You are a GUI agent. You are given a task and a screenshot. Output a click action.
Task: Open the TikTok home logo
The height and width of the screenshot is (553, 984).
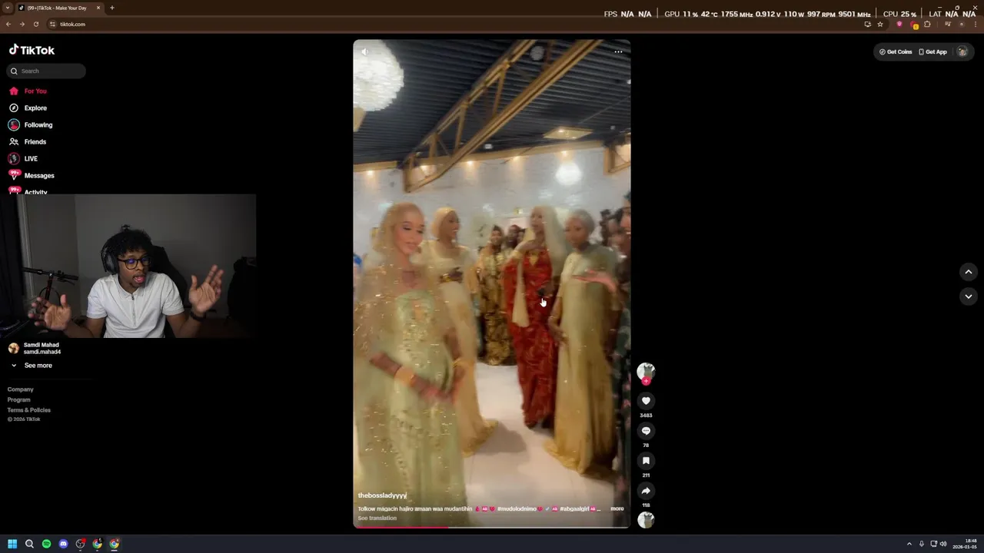click(32, 50)
